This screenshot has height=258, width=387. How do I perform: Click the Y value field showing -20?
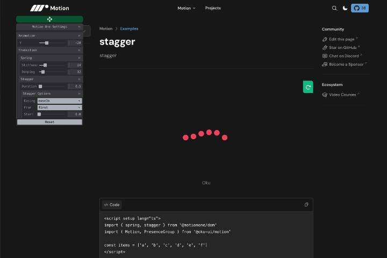click(76, 43)
